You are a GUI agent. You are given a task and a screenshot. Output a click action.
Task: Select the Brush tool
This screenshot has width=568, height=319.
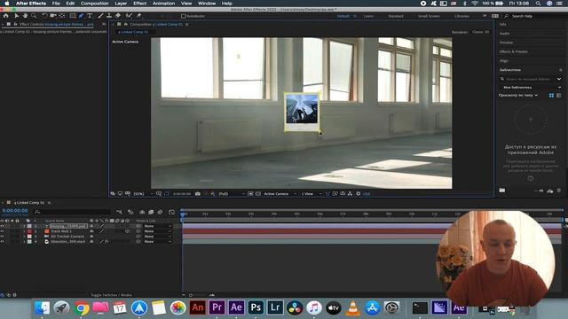(100, 16)
